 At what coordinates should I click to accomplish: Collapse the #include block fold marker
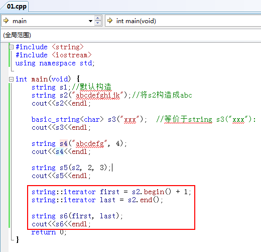click(x=11, y=47)
